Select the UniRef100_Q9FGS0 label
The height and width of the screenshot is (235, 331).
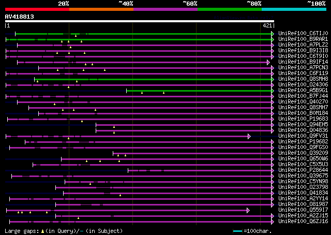[x=303, y=148]
